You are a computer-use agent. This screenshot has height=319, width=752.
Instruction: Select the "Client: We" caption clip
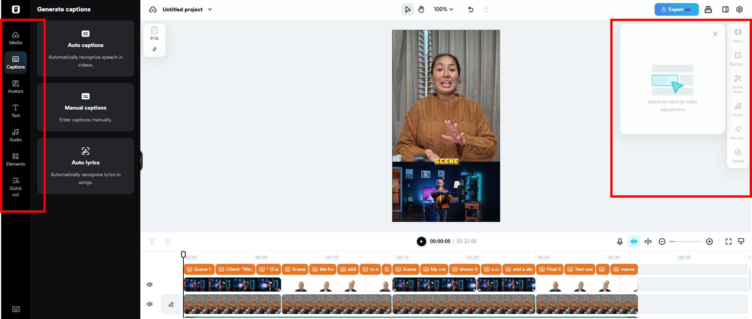235,269
